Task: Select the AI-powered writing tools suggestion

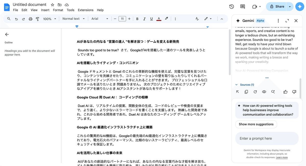Action: [x=267, y=110]
